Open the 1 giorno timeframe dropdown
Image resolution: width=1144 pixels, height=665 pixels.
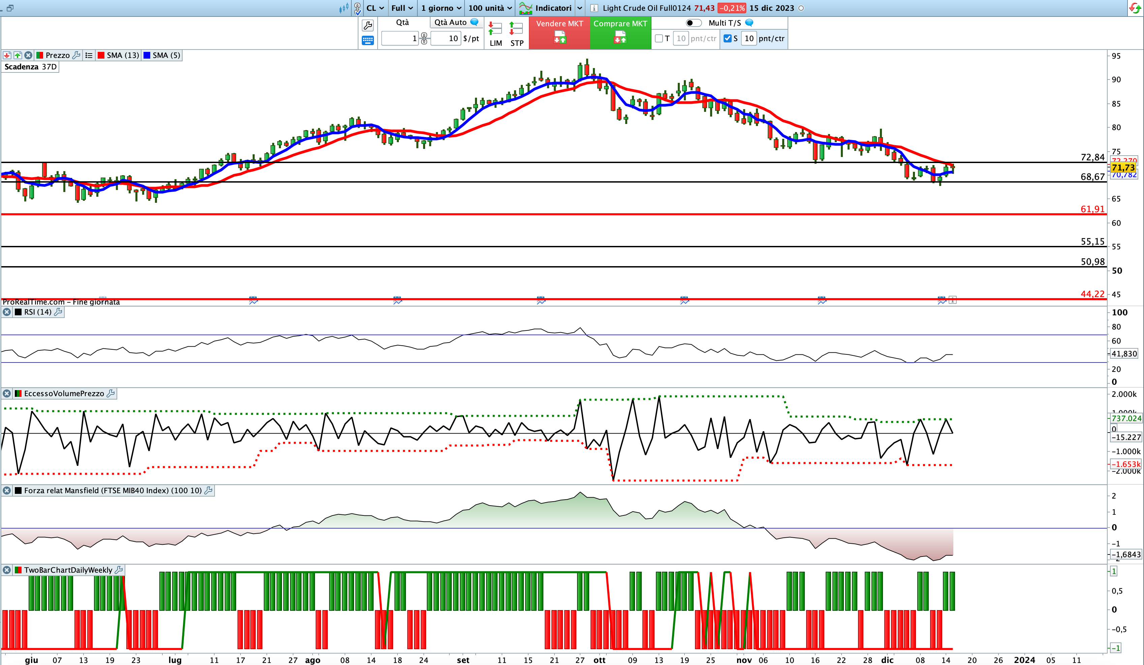click(x=441, y=8)
